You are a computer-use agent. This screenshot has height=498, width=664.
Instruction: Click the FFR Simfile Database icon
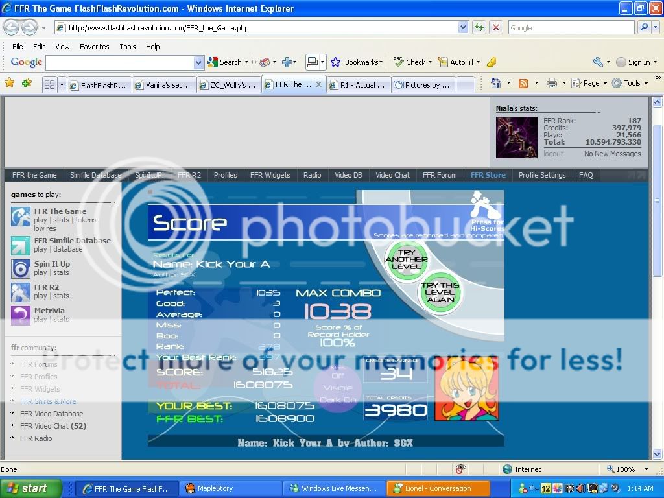[21, 246]
